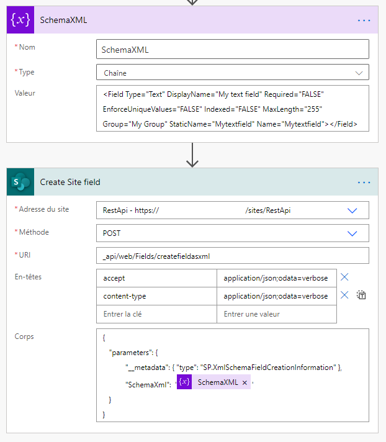Expand the Adresse du site dropdown

[352, 210]
